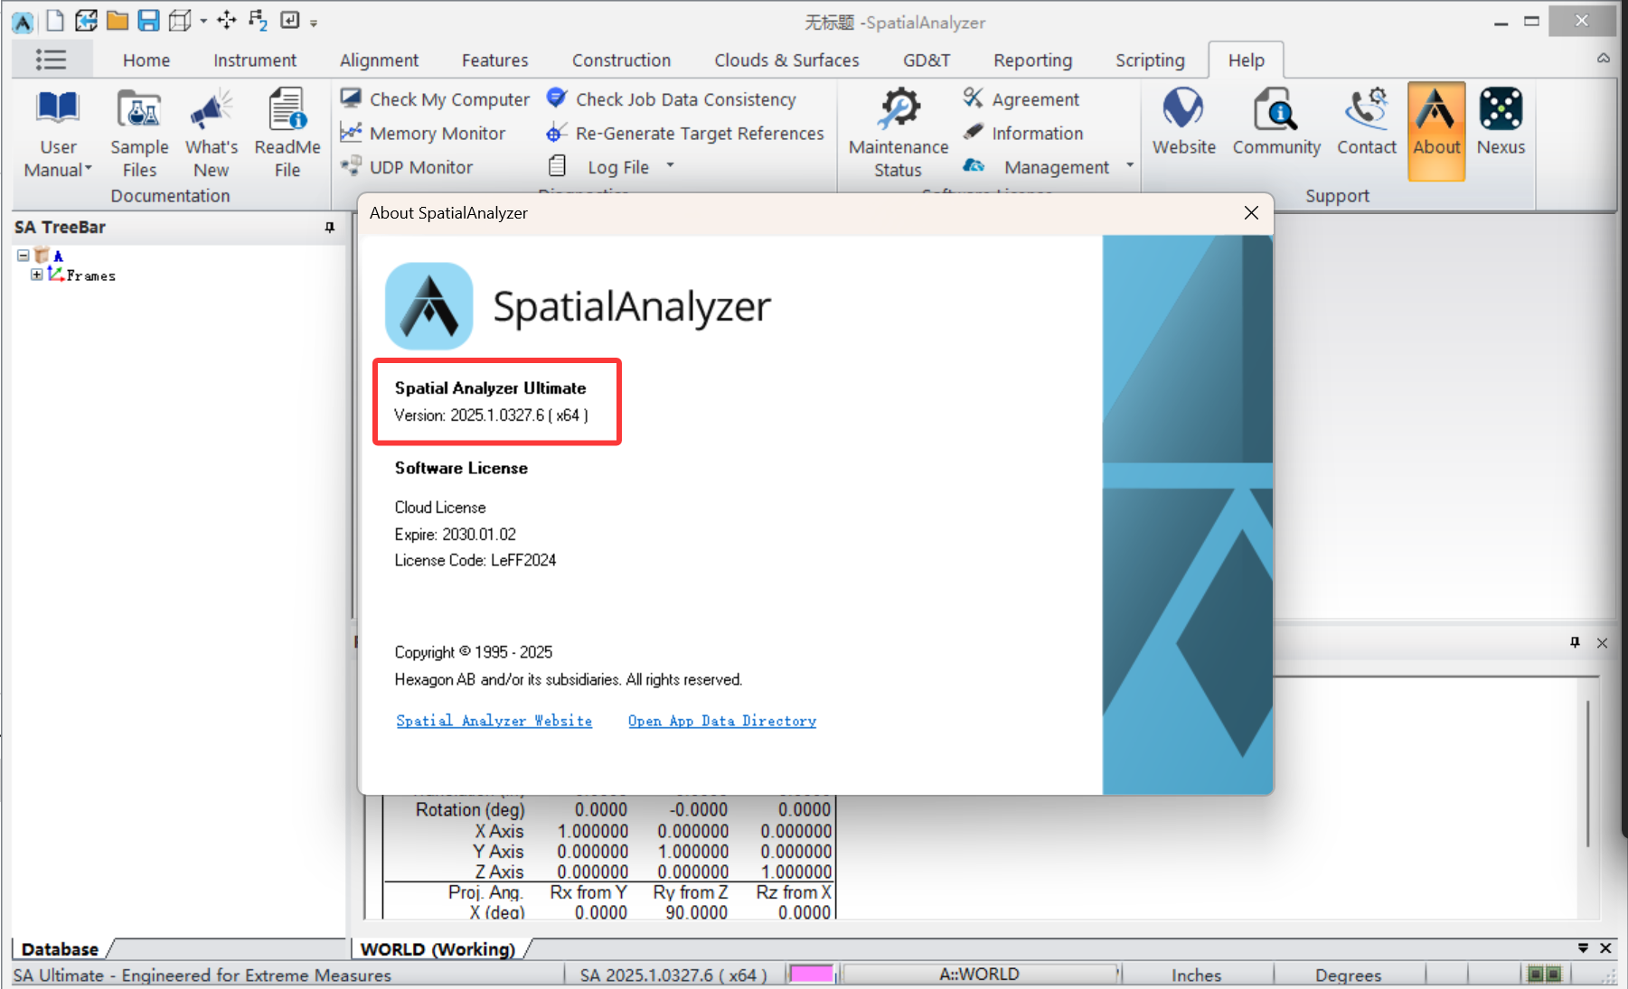1628x989 pixels.
Task: Close the lower right docked panel
Action: 1602,642
